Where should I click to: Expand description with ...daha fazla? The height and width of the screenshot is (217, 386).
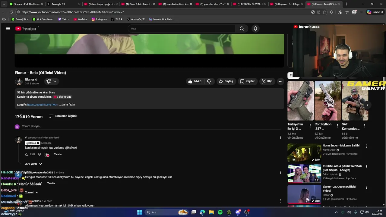coord(67,105)
